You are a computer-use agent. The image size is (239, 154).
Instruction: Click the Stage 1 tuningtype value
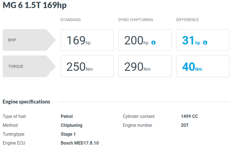pyautogui.click(x=68, y=134)
